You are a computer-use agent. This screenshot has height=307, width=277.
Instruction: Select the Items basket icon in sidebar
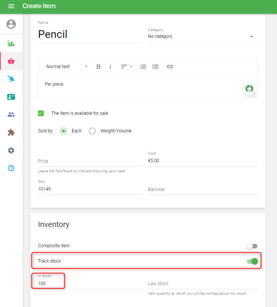pyautogui.click(x=11, y=61)
